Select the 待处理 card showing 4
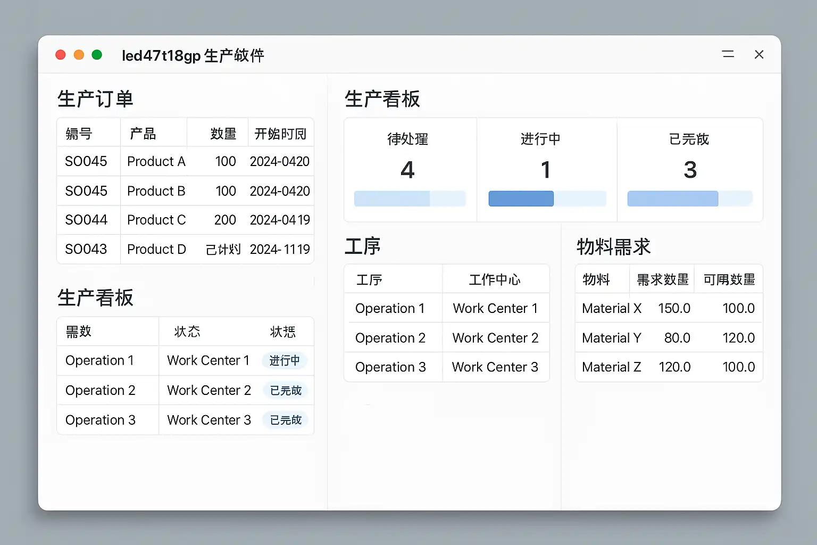Screen dimensions: 817x545 410,169
